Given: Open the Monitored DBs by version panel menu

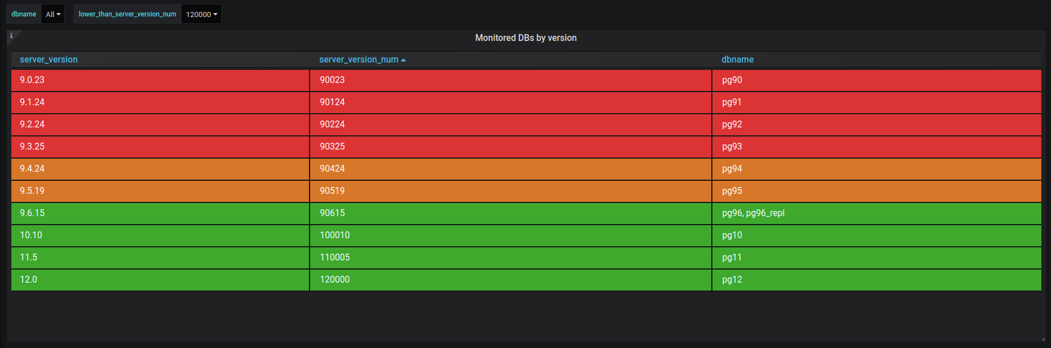Looking at the screenshot, I should tap(525, 38).
